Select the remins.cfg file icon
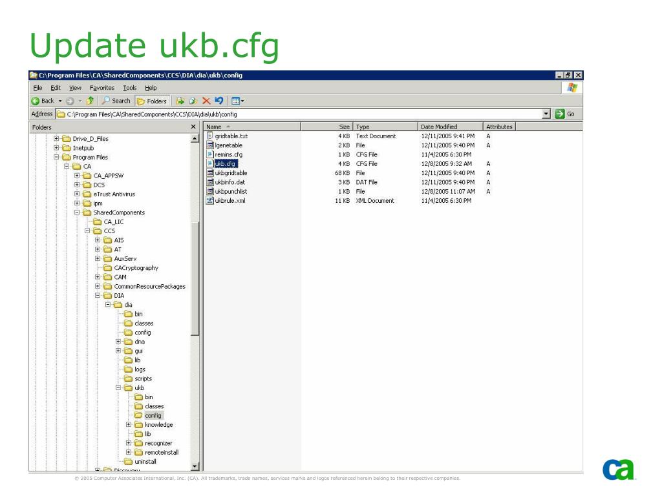This screenshot has width=662, height=496. (x=210, y=154)
